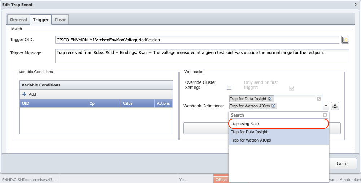Screen dimensions: 361x183
Task: Select the Trigger tab
Action: [x=41, y=20]
